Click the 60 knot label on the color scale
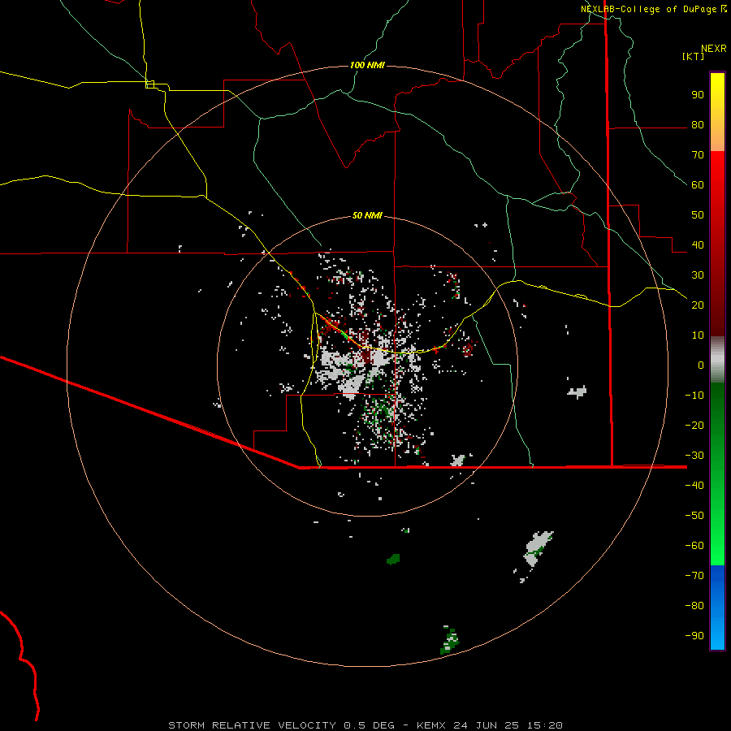The width and height of the screenshot is (731, 731). [x=698, y=185]
